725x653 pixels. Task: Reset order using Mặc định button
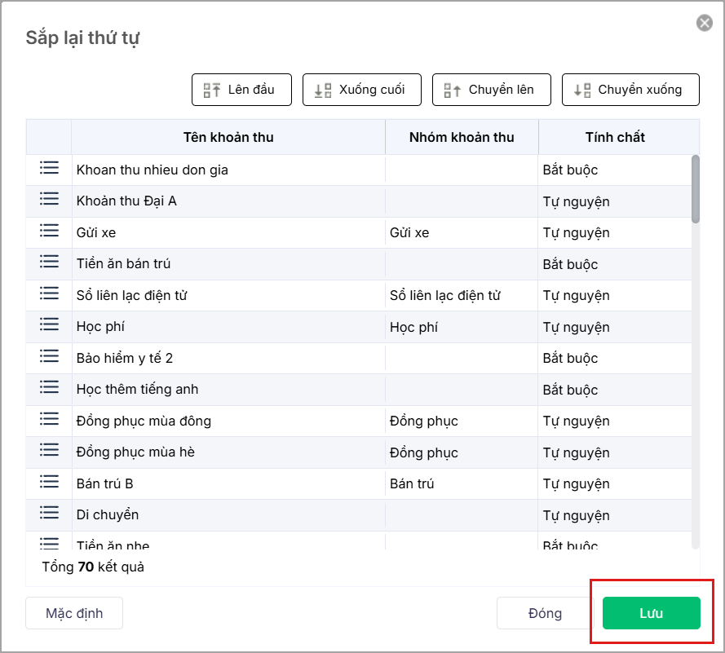click(74, 613)
